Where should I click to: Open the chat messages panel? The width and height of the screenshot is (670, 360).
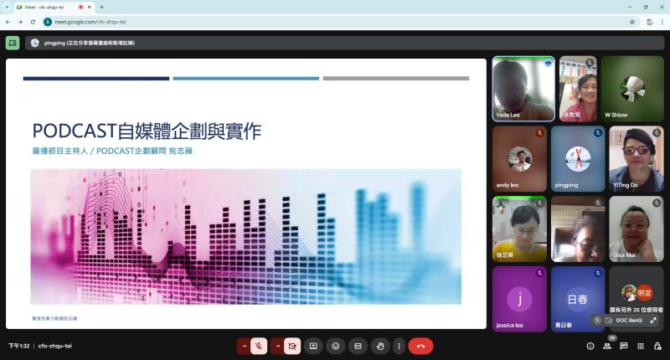point(624,346)
